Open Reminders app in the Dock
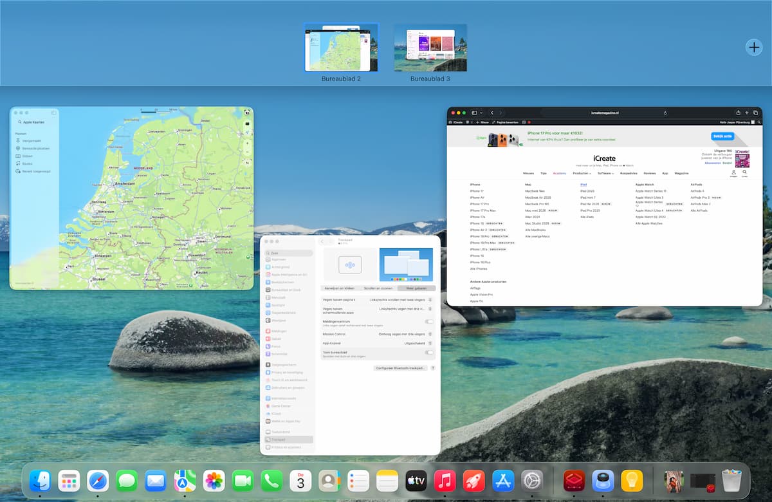Image resolution: width=772 pixels, height=502 pixels. [358, 481]
